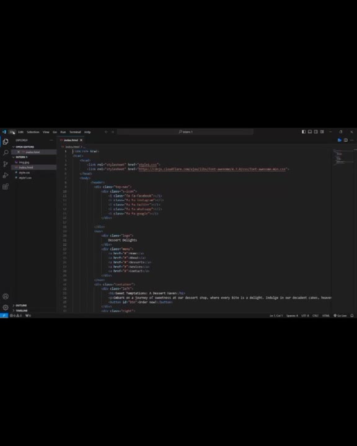Viewport: 357px width, 446px height.
Task: Change end of line sequence CRLF
Action: 315,315
